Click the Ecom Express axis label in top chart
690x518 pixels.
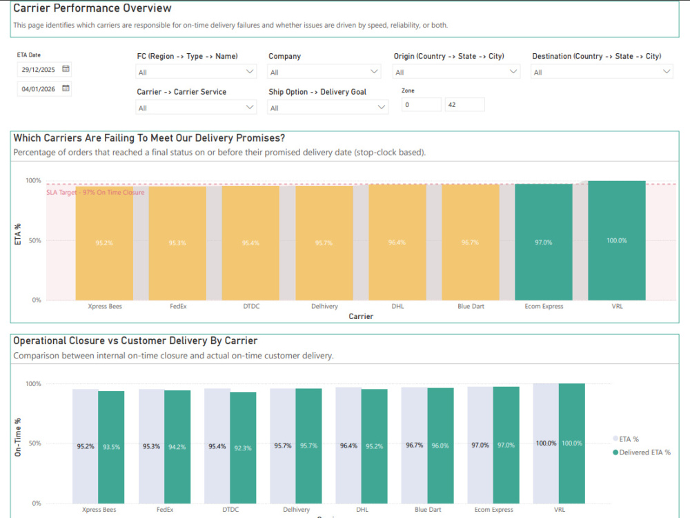pos(544,306)
